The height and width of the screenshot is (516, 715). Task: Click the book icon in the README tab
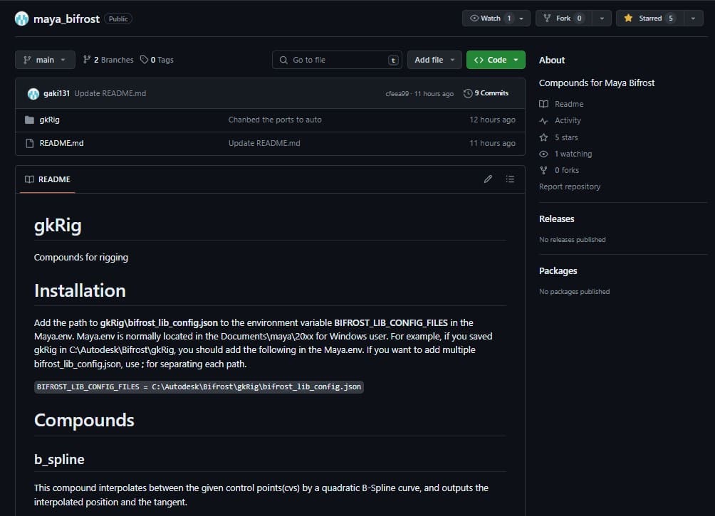[x=29, y=179]
